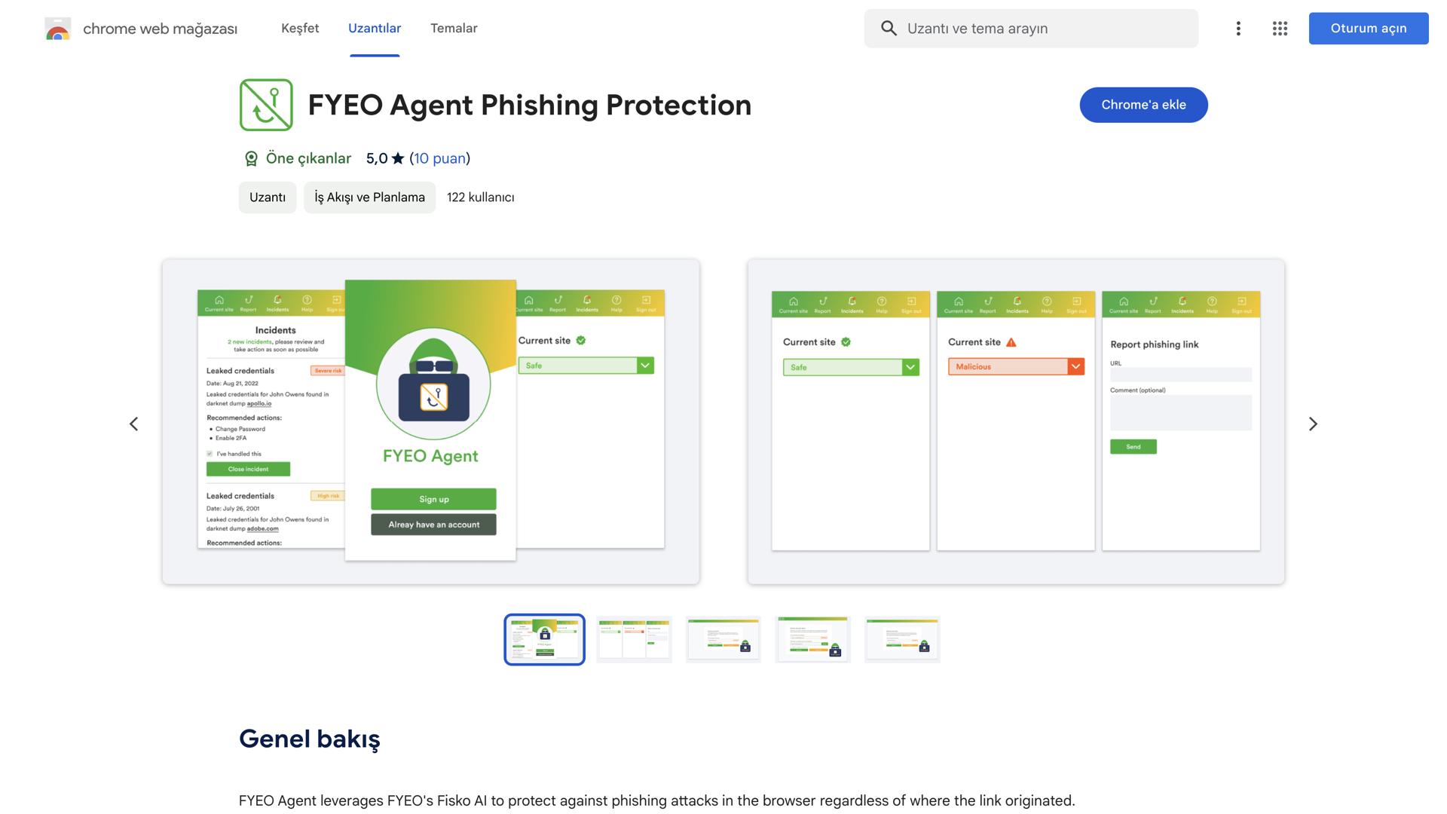Switch to the Keşfet tab
The height and width of the screenshot is (814, 1447).
(300, 29)
